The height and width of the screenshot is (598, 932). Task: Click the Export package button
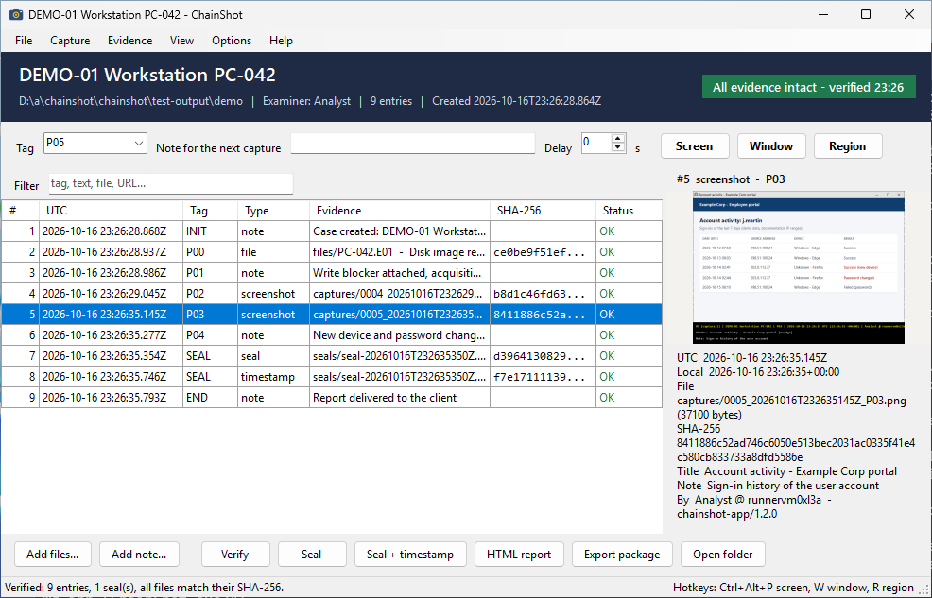pos(622,554)
